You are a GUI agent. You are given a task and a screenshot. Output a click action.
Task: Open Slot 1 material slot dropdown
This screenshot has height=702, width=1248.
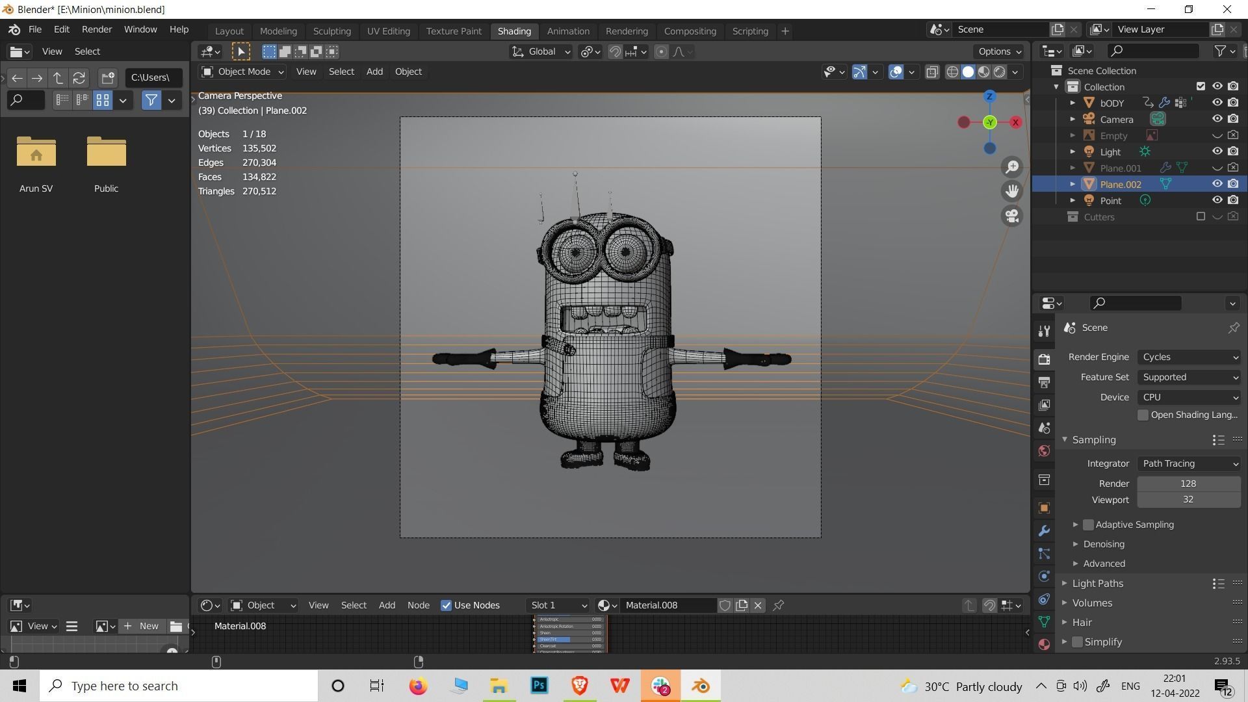(558, 605)
